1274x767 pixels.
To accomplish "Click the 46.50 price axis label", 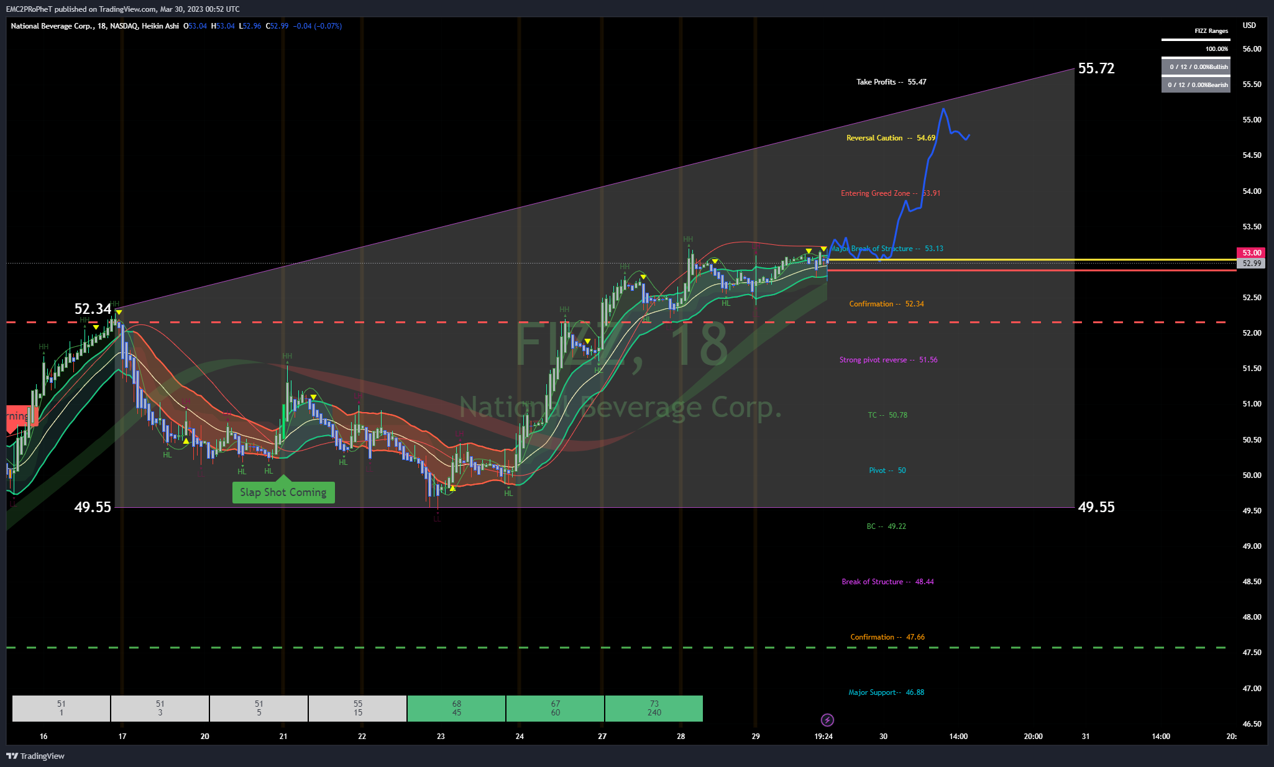I will tap(1252, 724).
